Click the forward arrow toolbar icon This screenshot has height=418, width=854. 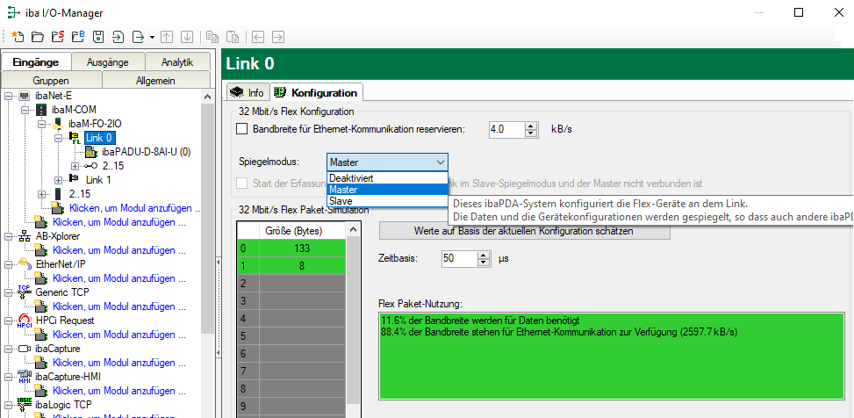coord(277,37)
